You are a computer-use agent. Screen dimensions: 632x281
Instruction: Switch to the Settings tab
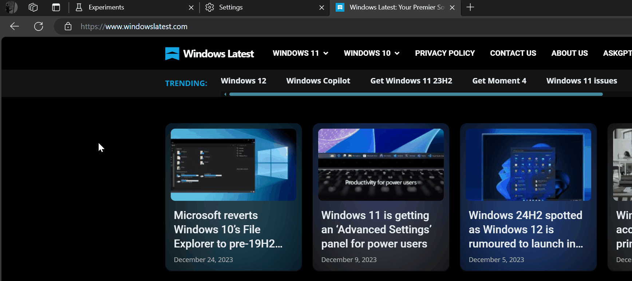(265, 7)
